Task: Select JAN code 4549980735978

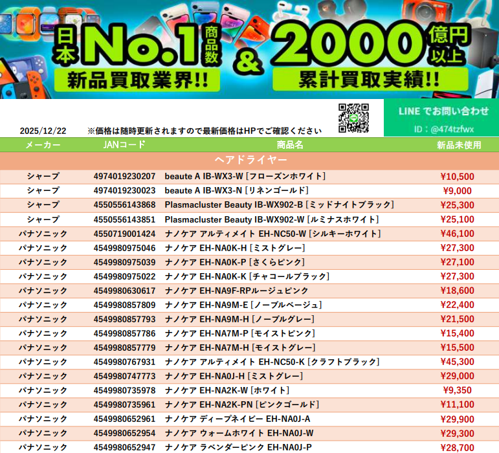Action: pyautogui.click(x=124, y=390)
